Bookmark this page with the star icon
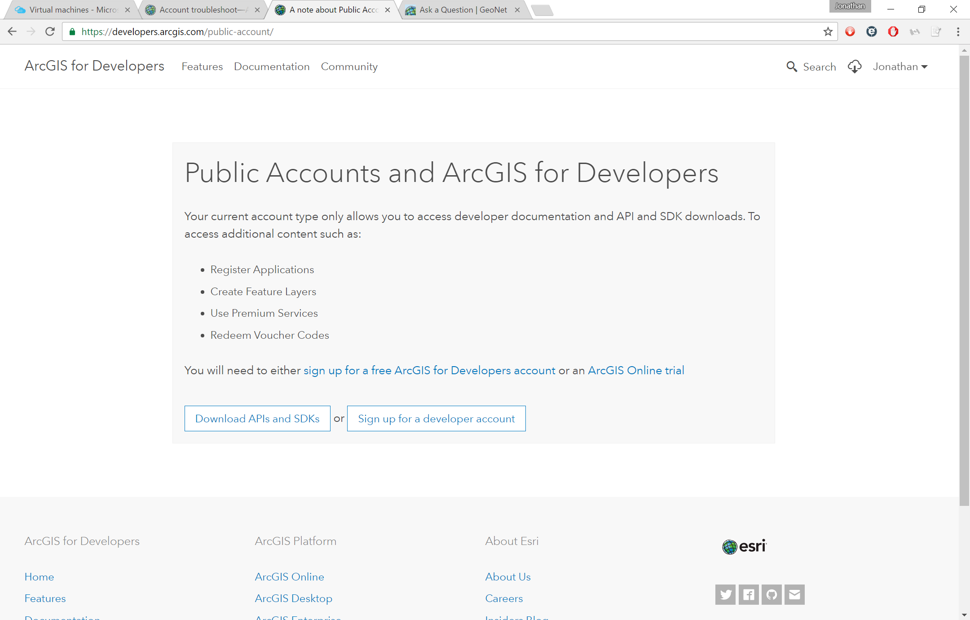970x620 pixels. point(828,31)
